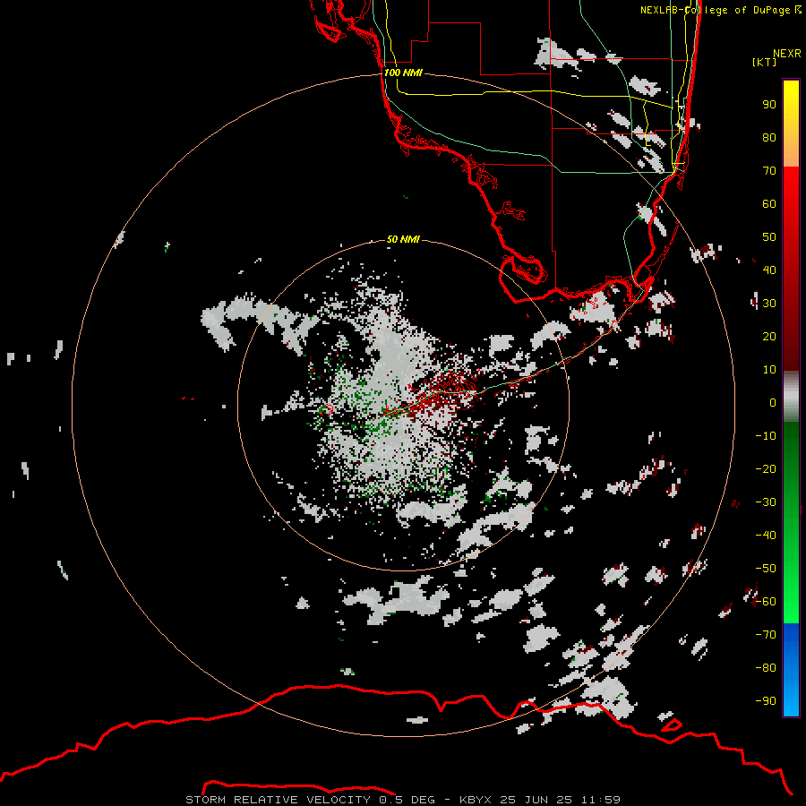
Task: Click the -80 scale value
Action: click(766, 668)
